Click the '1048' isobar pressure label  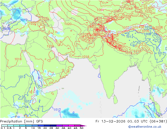click(x=129, y=9)
